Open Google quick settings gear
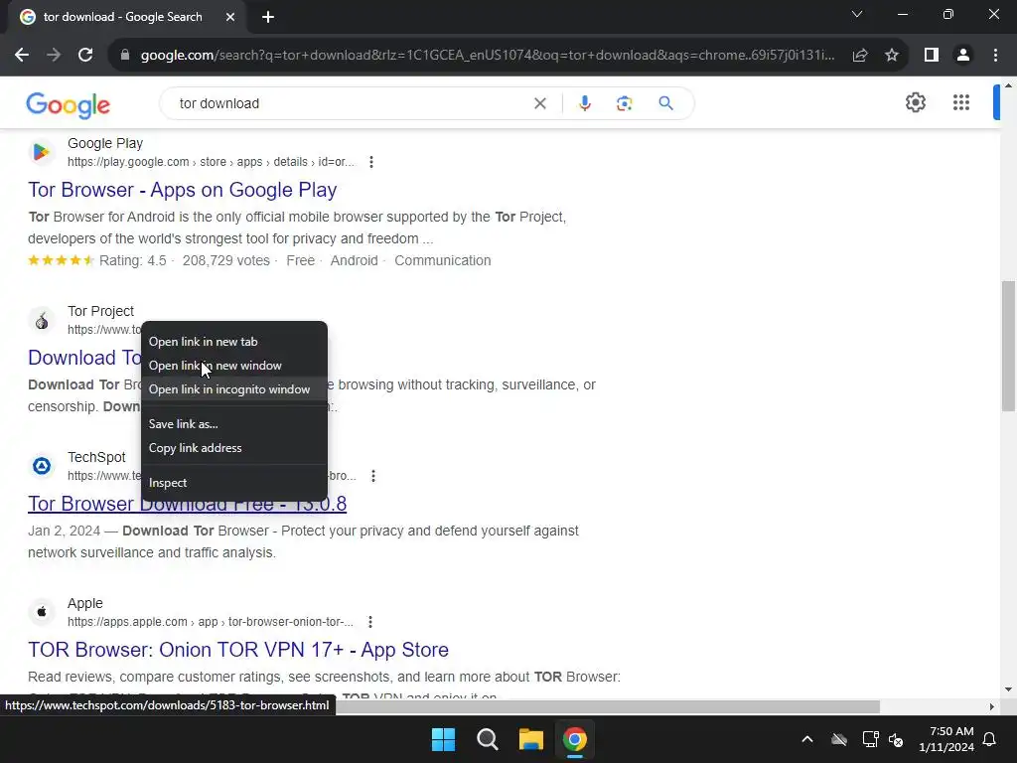The image size is (1017, 763). click(x=915, y=102)
